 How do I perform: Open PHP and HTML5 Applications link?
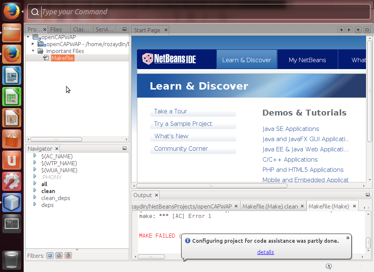[x=303, y=170]
